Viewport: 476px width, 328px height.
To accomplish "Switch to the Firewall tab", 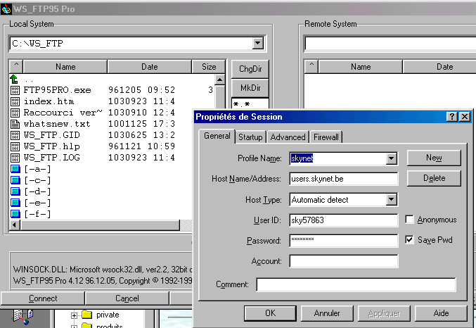I will (x=326, y=137).
